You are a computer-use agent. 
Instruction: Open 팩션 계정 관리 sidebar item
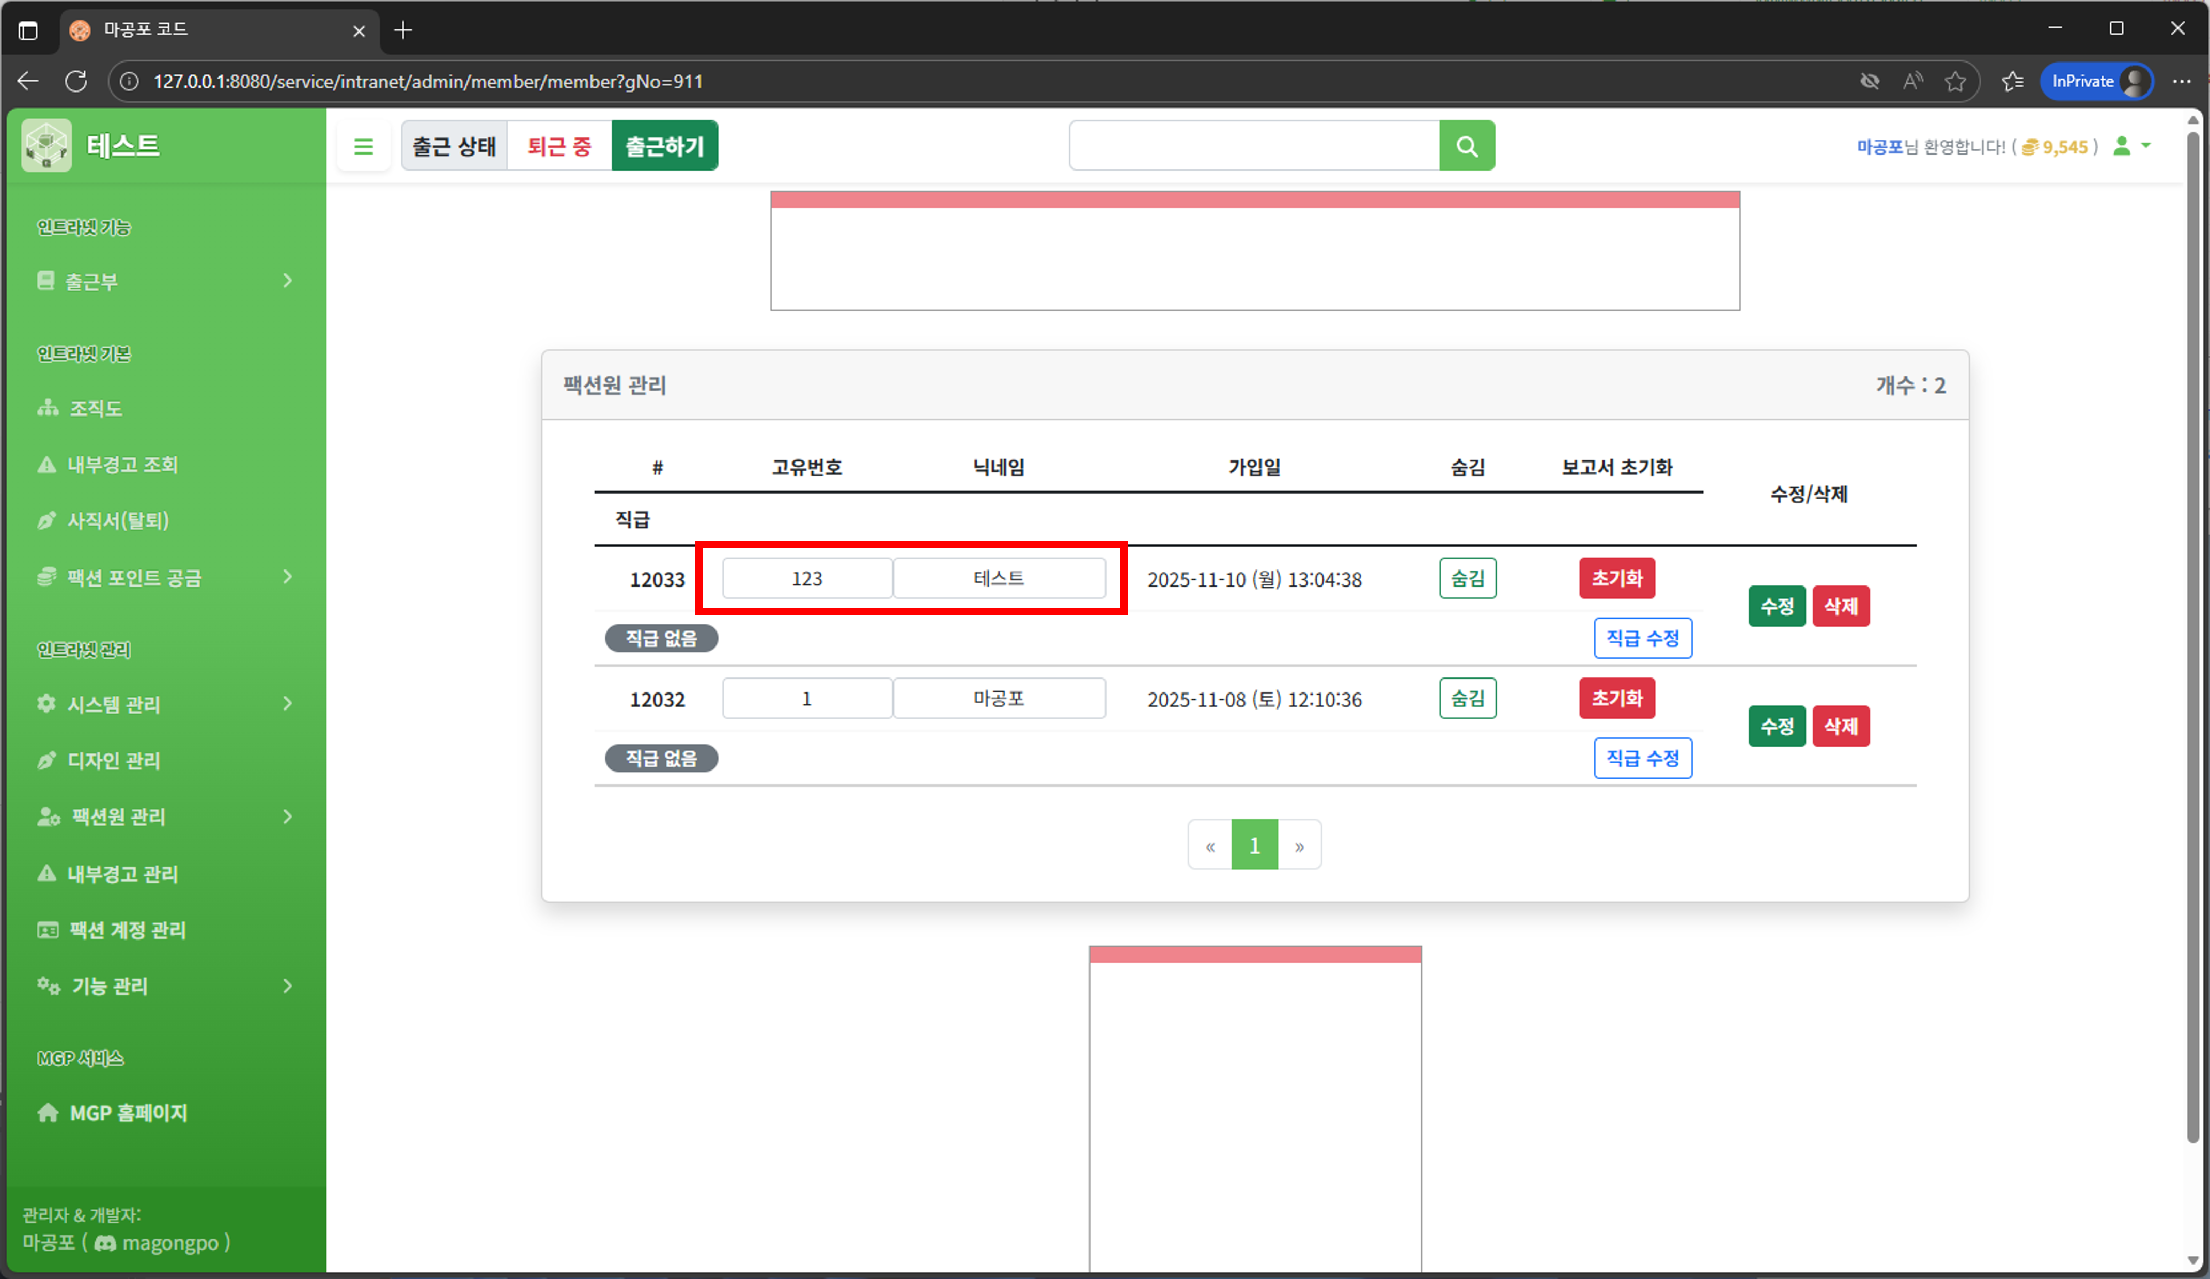(126, 930)
